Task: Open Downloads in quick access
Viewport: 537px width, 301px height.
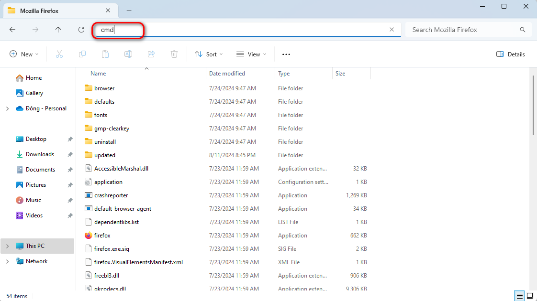Action: point(40,154)
